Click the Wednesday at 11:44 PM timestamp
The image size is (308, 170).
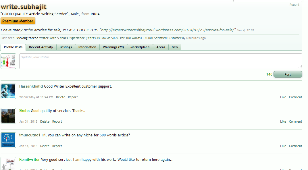tap(36, 97)
